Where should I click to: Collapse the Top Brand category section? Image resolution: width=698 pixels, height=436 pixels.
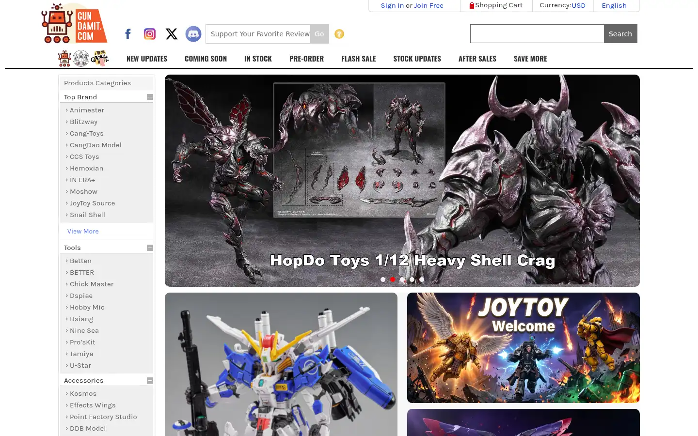click(x=150, y=97)
